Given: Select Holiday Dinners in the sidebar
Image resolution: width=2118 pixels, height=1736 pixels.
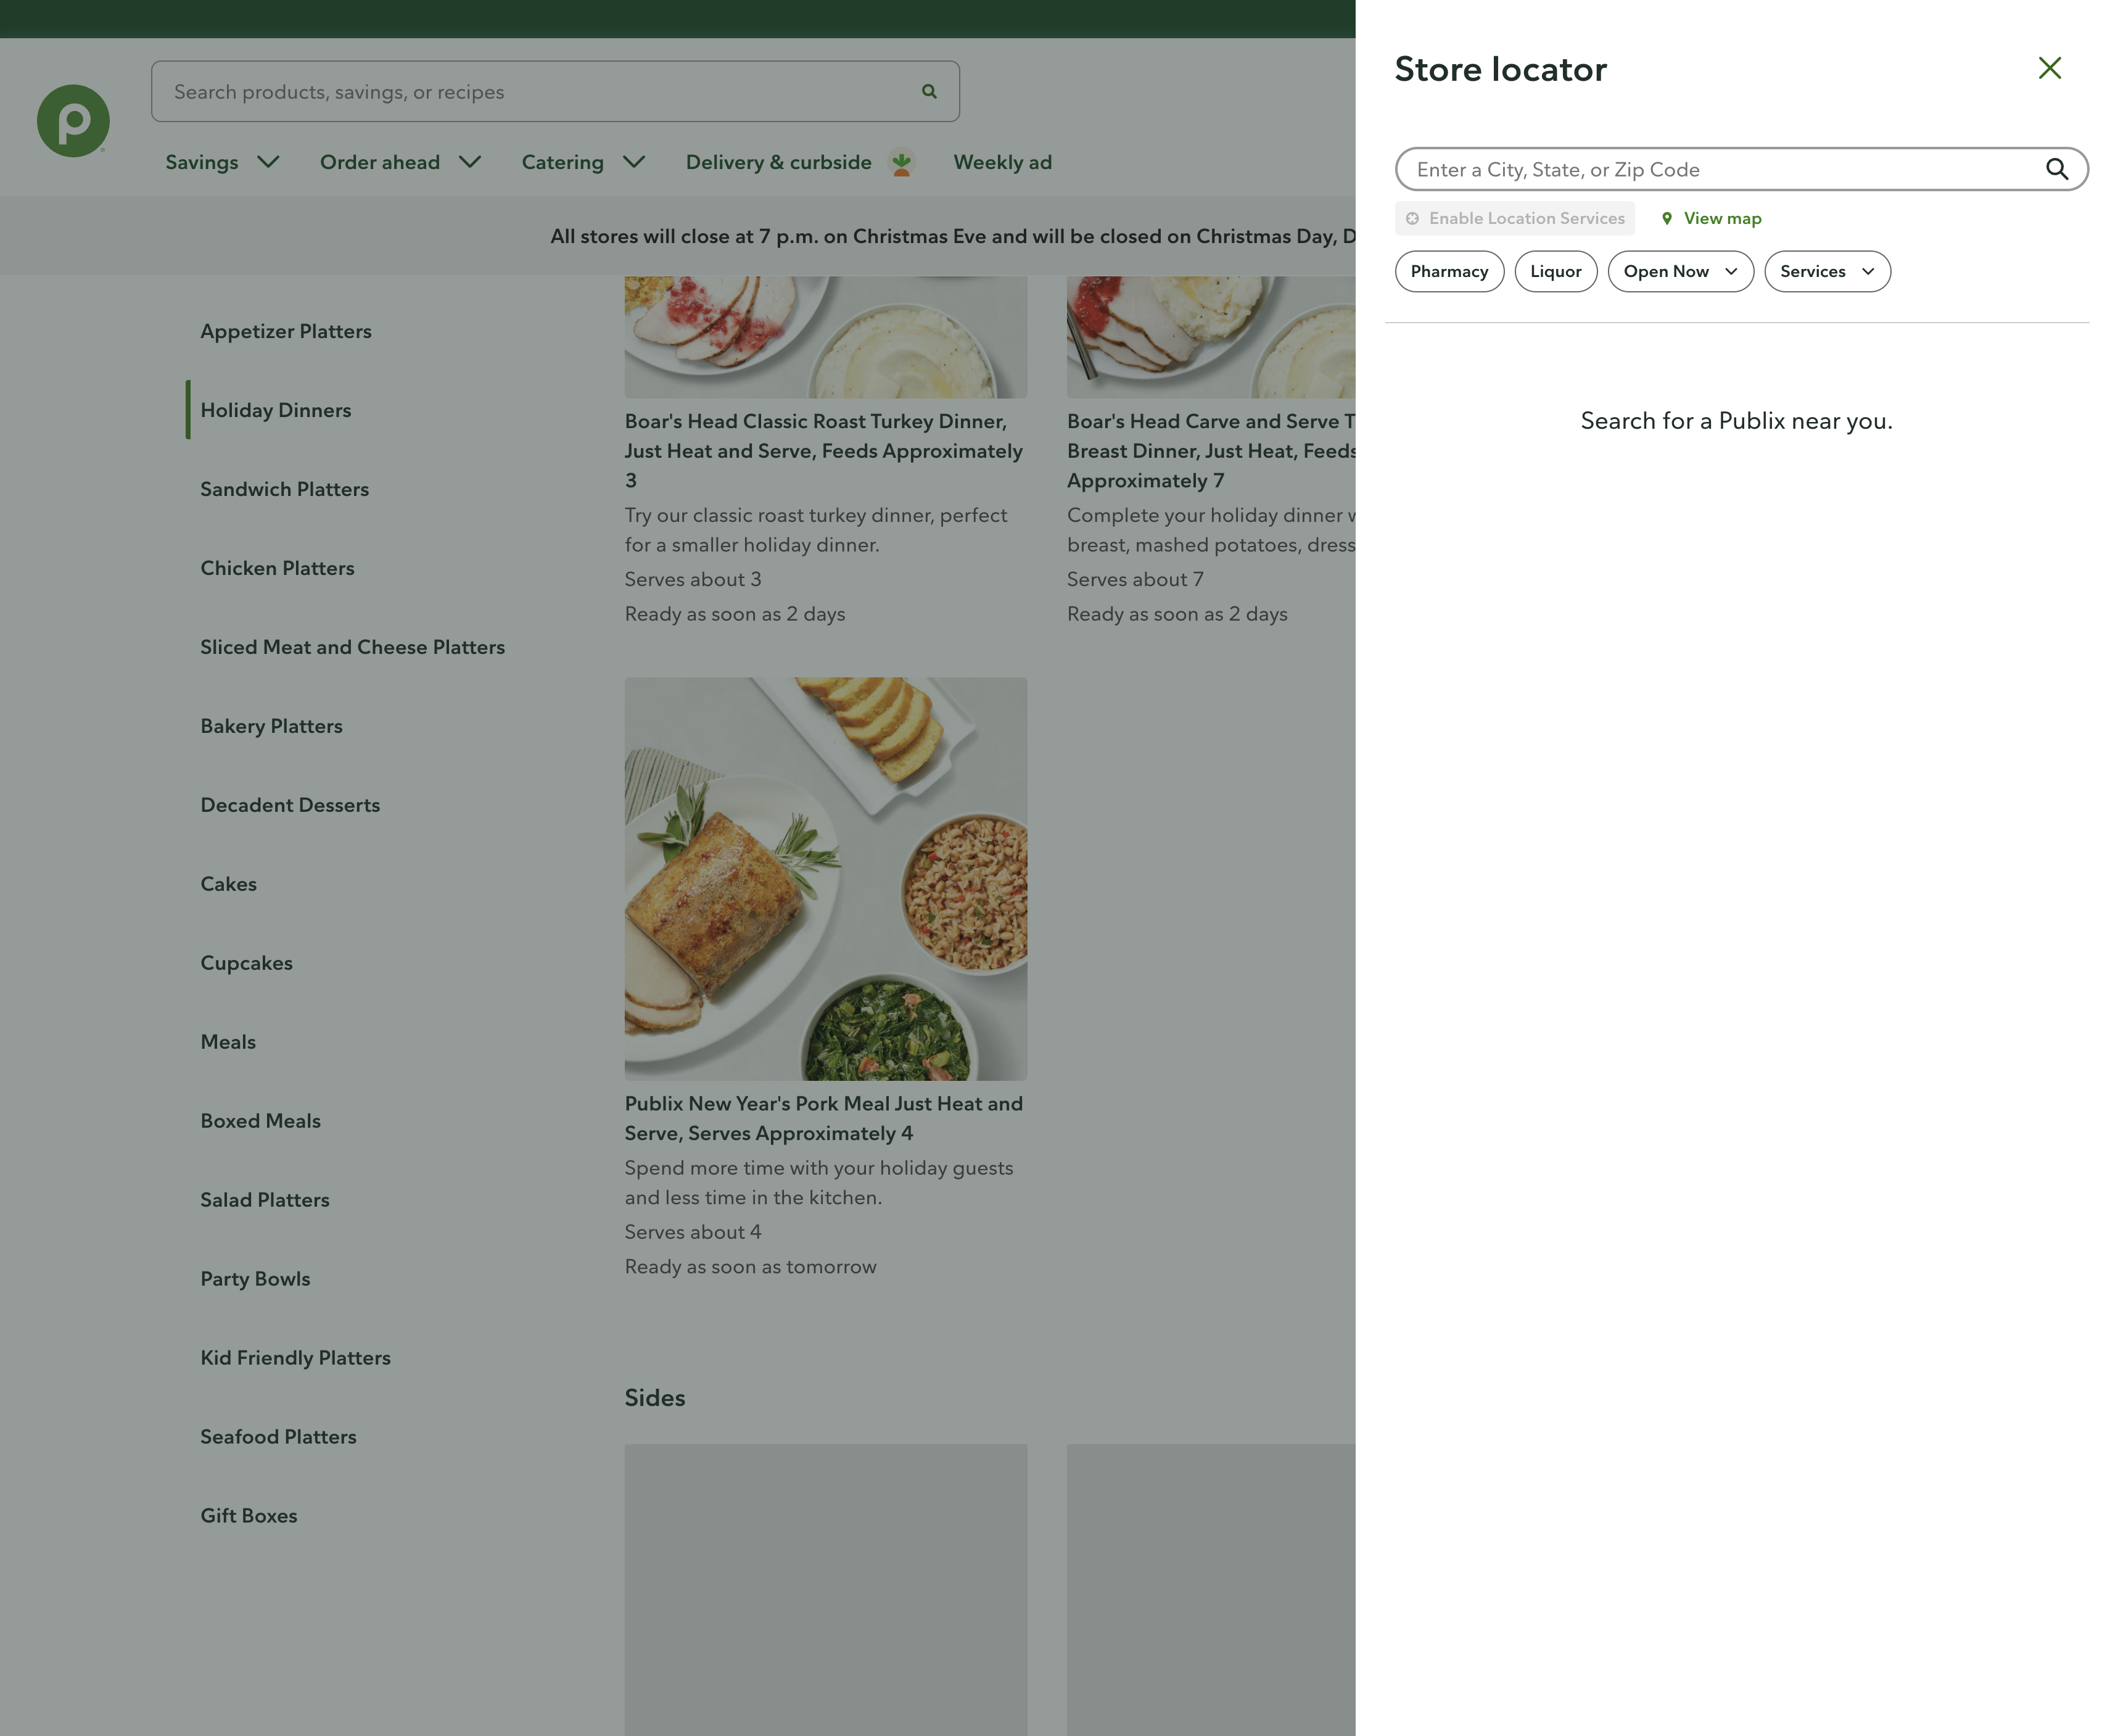Looking at the screenshot, I should point(276,410).
